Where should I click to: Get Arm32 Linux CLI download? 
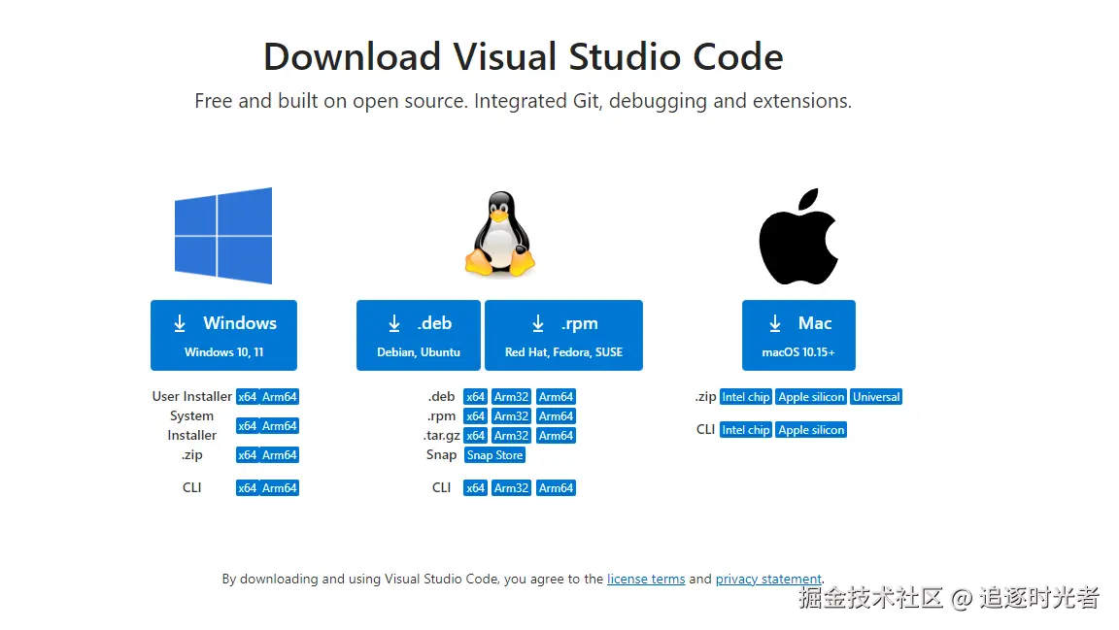(x=512, y=488)
